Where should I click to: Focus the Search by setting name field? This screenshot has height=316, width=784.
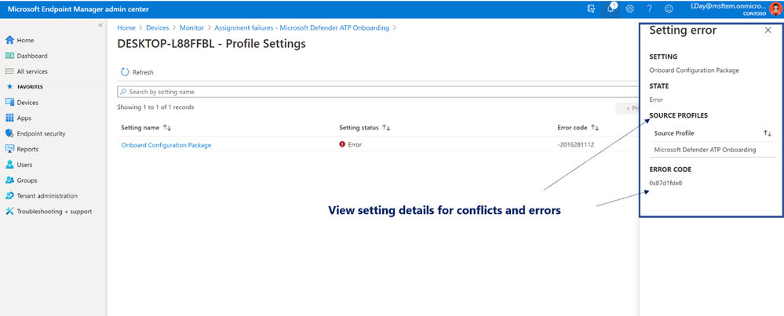coord(377,92)
